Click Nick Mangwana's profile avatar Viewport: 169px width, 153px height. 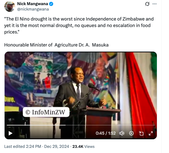click(9, 6)
